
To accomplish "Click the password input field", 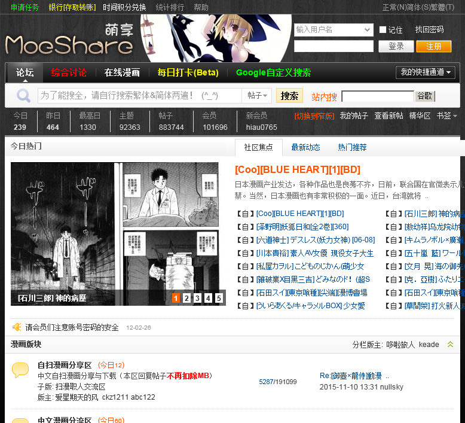I will 334,46.
